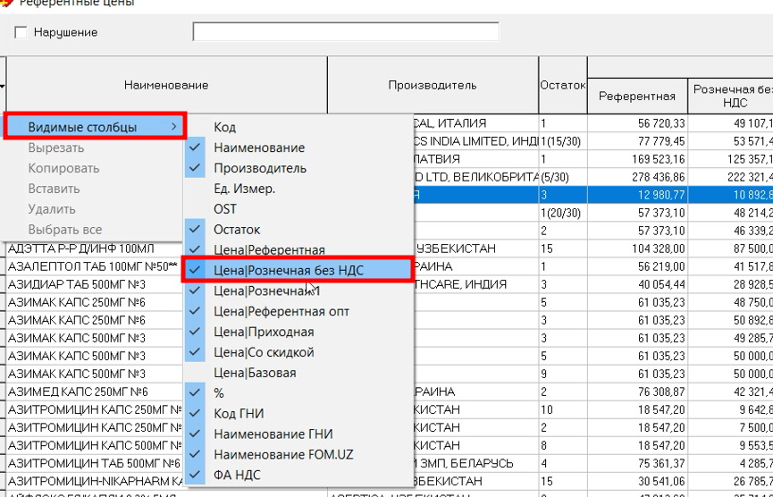This screenshot has height=497, width=773.
Task: Click the Остаток column header
Action: [563, 85]
